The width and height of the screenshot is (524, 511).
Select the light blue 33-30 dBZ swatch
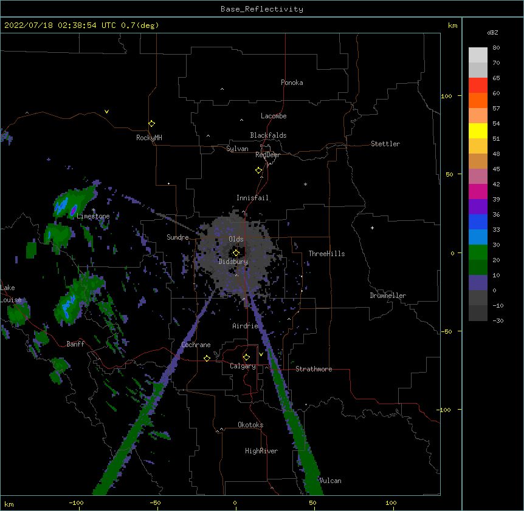pyautogui.click(x=478, y=237)
